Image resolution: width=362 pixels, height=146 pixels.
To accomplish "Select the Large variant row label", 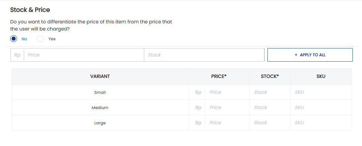I will coord(100,123).
